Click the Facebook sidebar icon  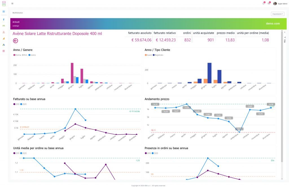click(x=4, y=20)
